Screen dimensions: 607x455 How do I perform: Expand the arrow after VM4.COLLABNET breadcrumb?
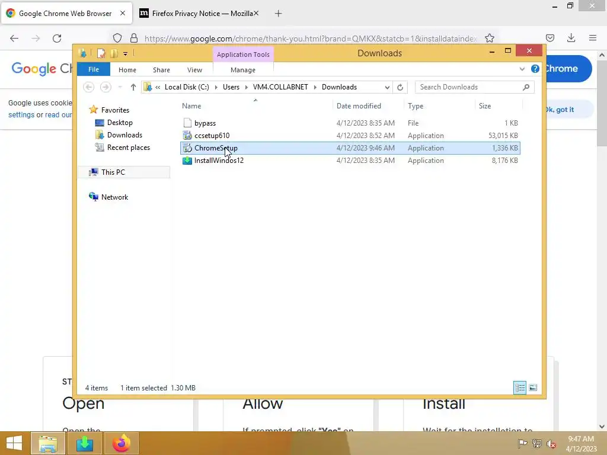click(315, 87)
